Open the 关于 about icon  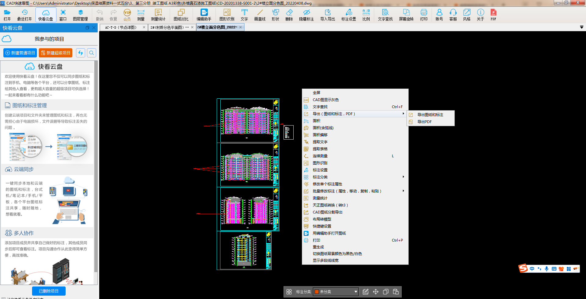click(x=480, y=15)
